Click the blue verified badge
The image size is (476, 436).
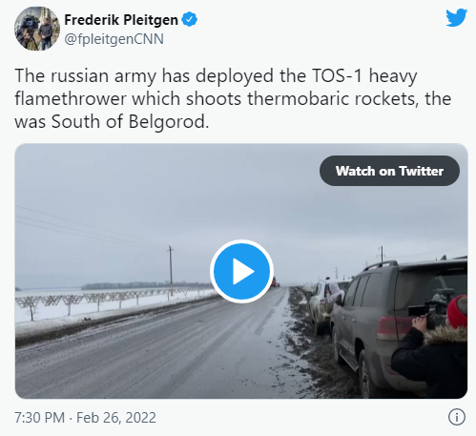tap(189, 19)
